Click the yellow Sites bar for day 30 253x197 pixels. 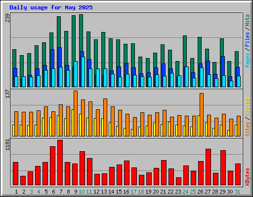tap(228, 133)
